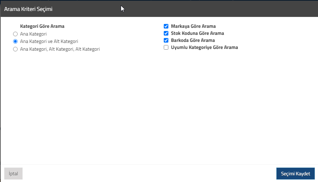Screen dimensions: 318x182
Task: Click the Markaya Göre Arama label text
Action: point(193,26)
